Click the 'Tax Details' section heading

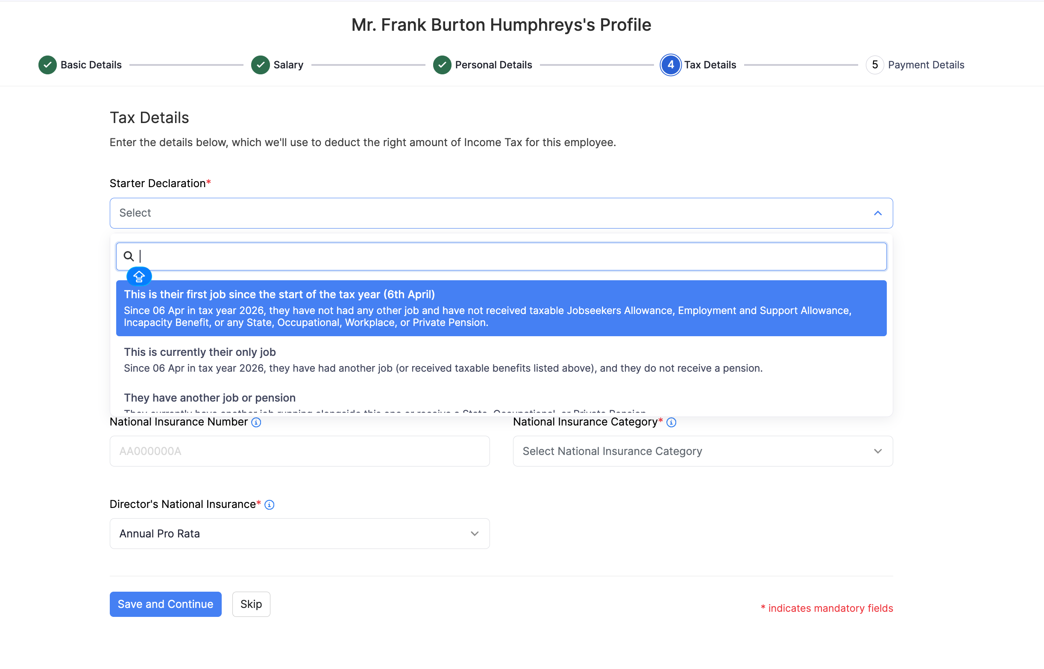(x=149, y=118)
